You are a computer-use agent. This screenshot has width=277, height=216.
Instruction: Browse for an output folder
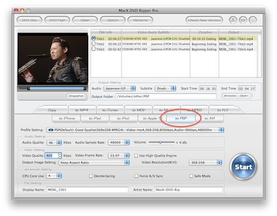230,96
